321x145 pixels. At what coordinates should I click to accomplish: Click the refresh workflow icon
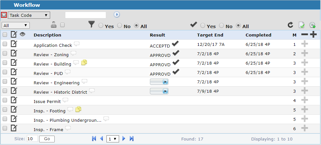click(291, 25)
